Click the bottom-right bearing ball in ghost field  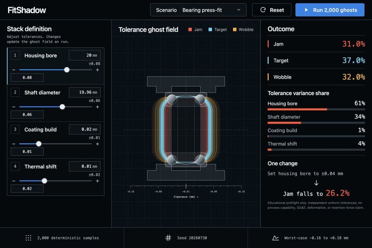tap(200, 160)
